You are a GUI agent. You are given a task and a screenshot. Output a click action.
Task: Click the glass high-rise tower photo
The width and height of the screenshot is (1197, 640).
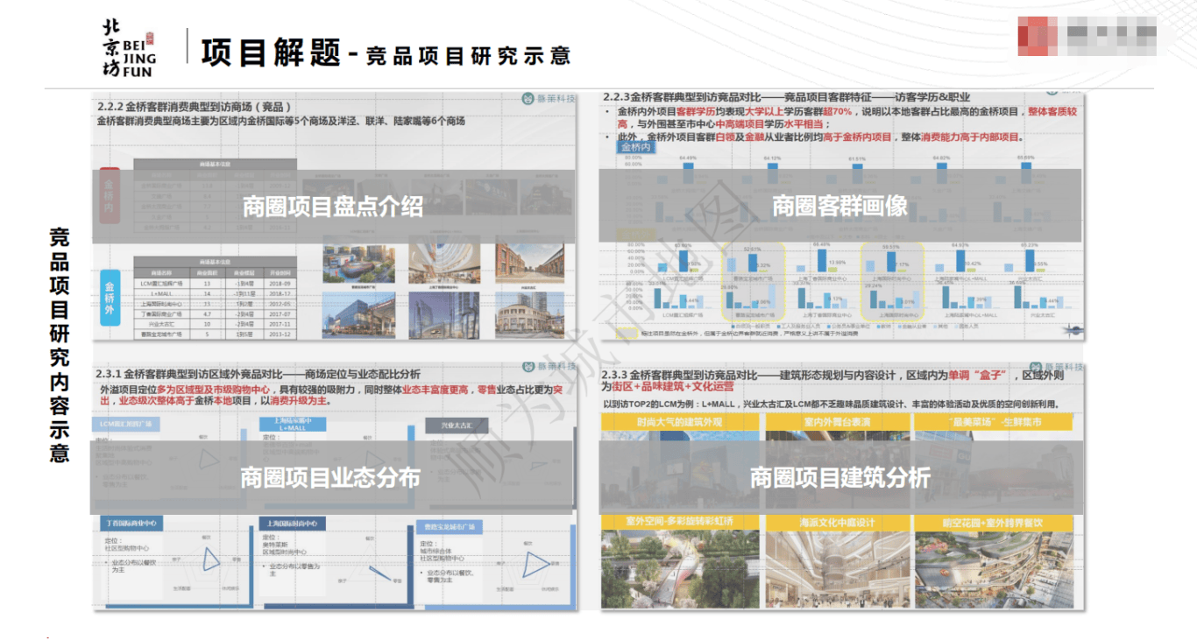(x=443, y=314)
